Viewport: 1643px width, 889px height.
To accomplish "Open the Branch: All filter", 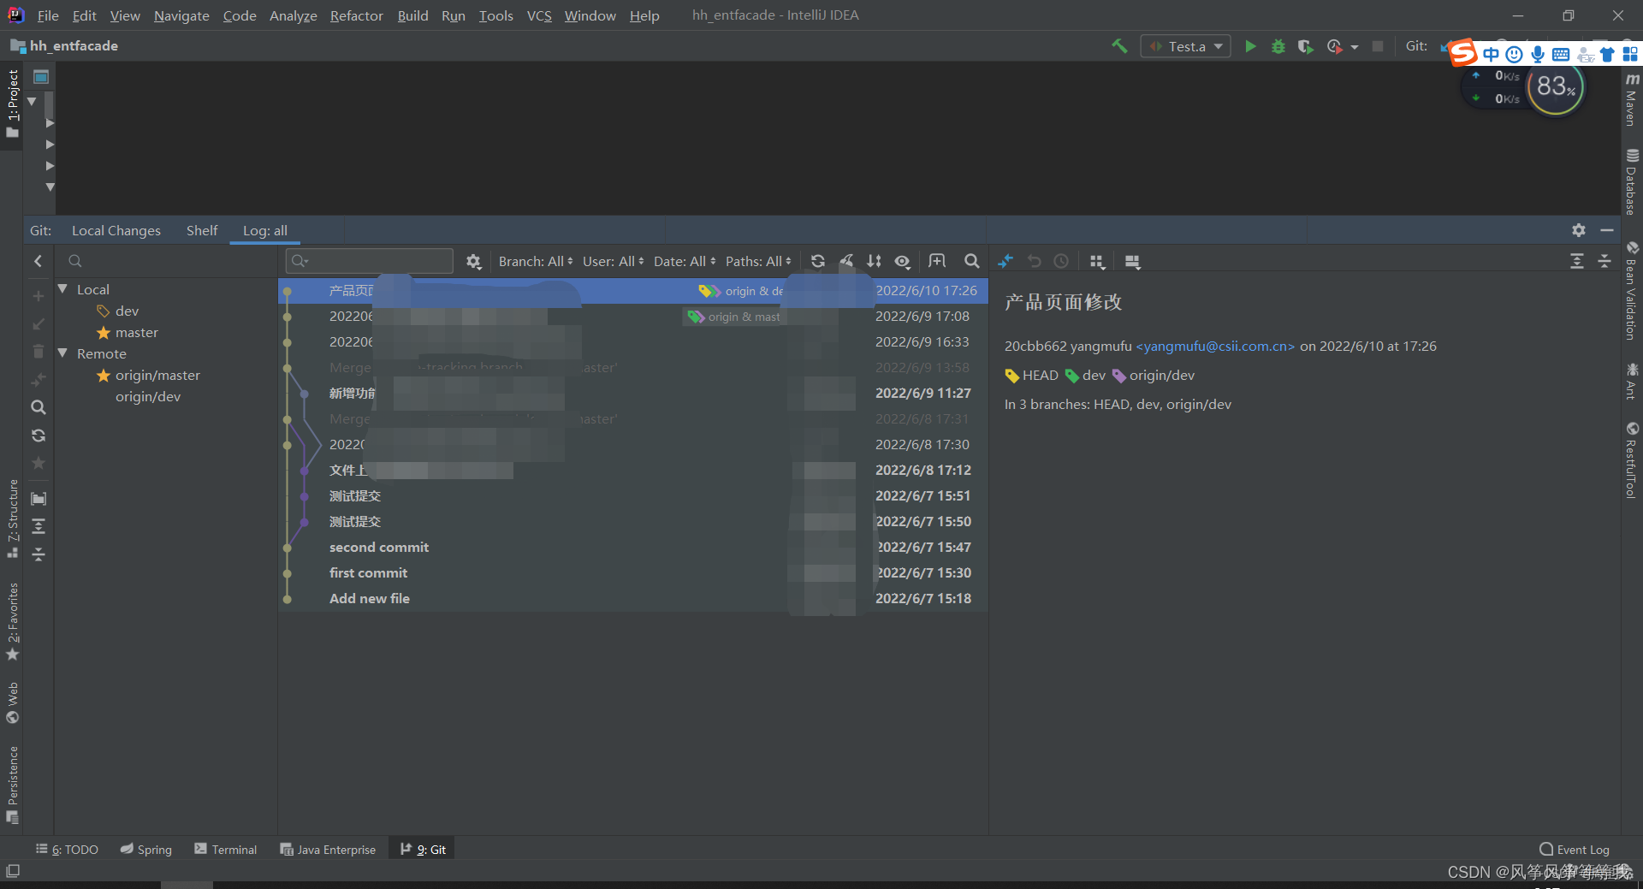I will point(536,261).
